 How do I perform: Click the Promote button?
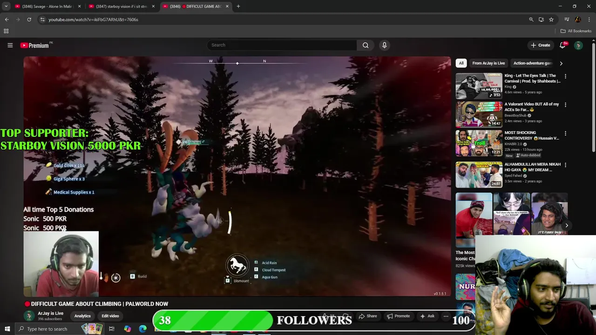coord(398,316)
